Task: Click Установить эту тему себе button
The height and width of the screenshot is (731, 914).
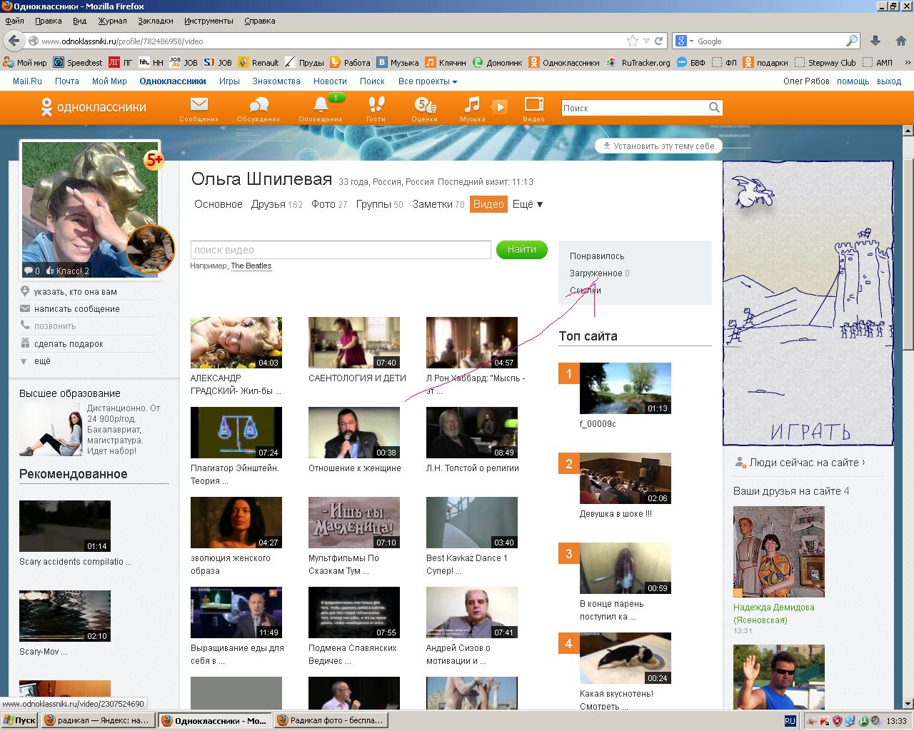Action: click(658, 146)
